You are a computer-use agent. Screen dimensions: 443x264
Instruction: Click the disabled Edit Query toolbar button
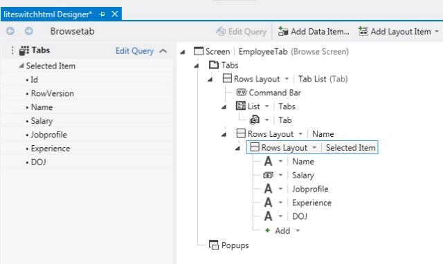coord(242,32)
